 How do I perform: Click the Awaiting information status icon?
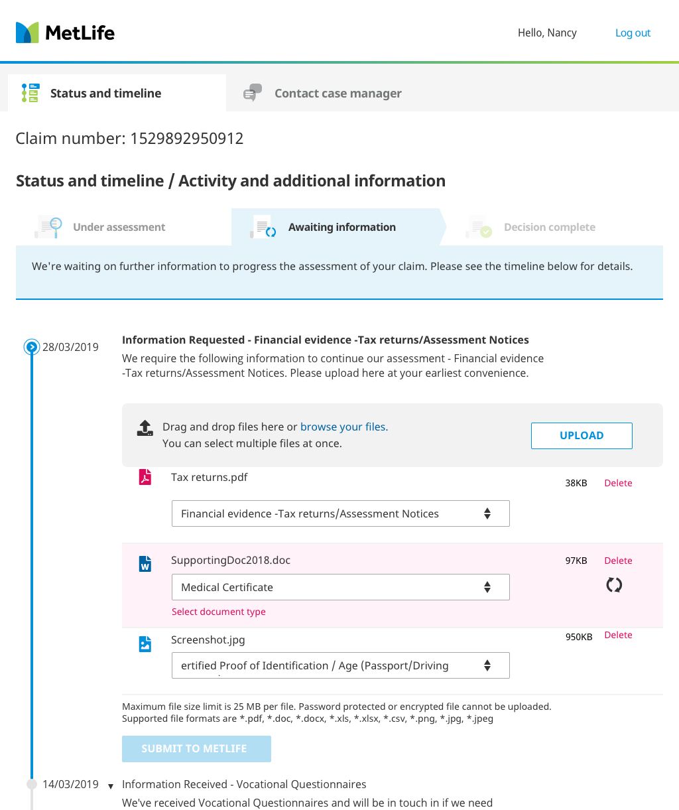click(x=263, y=228)
